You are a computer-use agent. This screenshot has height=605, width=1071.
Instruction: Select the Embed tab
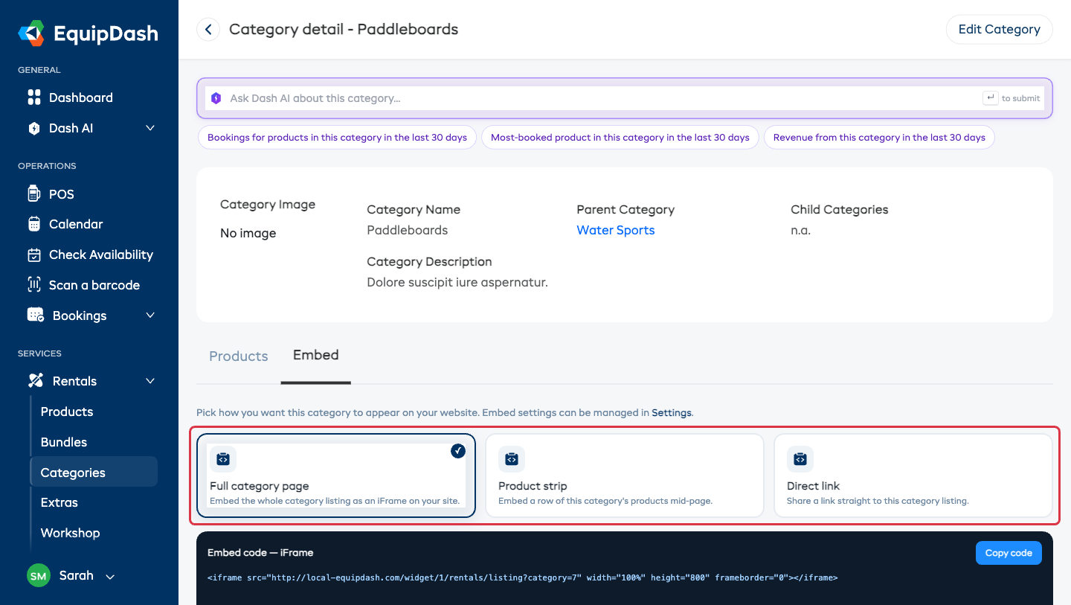pos(316,356)
